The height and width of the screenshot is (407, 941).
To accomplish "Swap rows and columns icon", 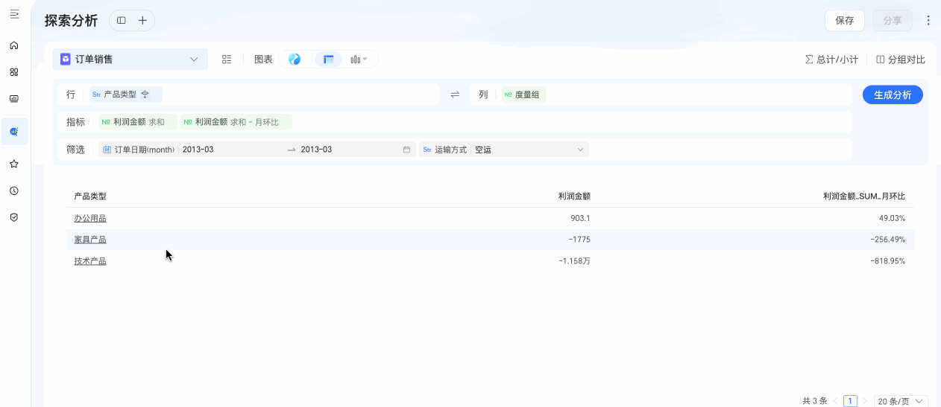I will pos(455,94).
